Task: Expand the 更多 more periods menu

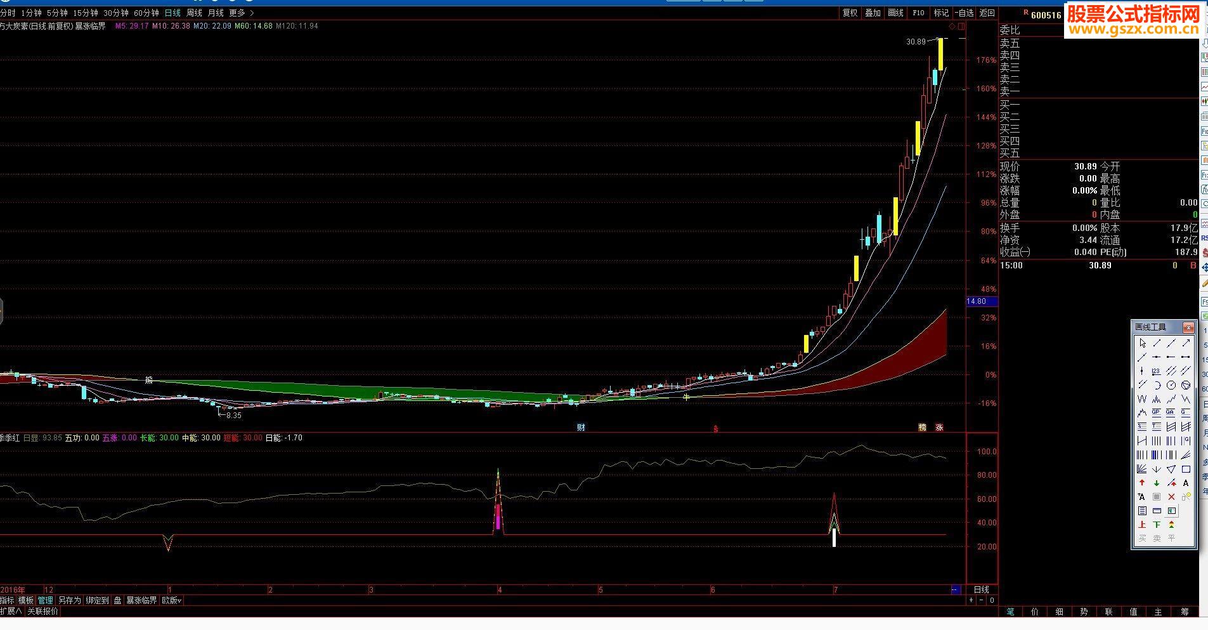Action: (242, 13)
